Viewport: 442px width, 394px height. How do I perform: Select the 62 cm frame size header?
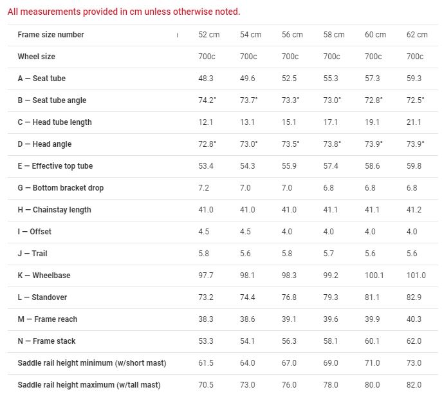coord(417,35)
